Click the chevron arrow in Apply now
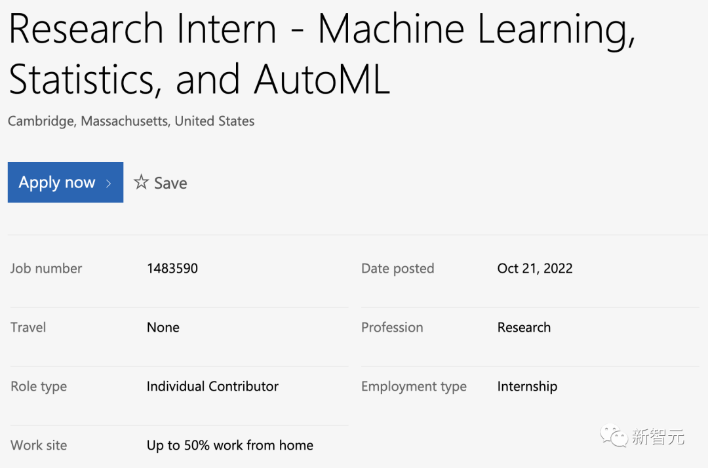Viewport: 708px width, 468px height. click(108, 184)
